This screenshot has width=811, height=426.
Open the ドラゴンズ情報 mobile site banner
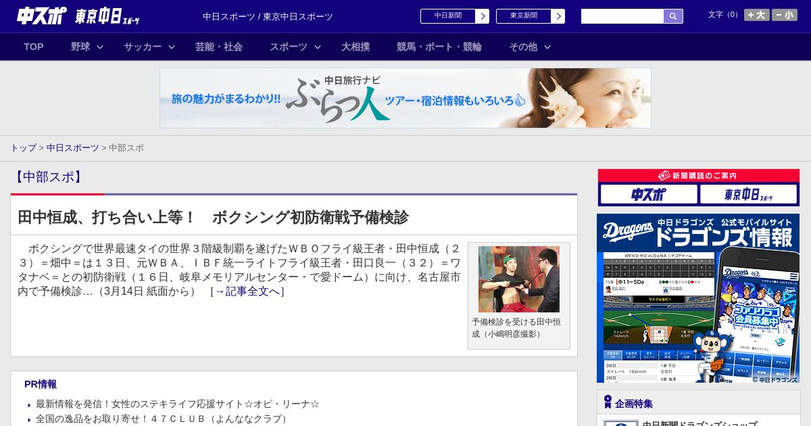[x=698, y=298]
